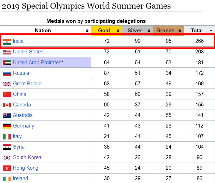Open the Great Britain link
The image size is (215, 183).
(x=27, y=84)
